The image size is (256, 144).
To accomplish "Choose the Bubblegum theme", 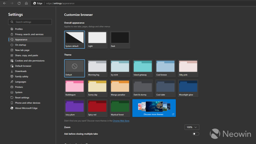I will tap(74, 88).
